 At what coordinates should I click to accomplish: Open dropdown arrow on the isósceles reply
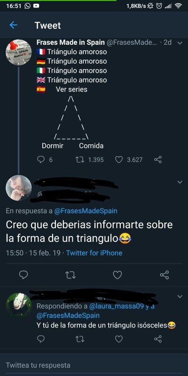(x=180, y=297)
